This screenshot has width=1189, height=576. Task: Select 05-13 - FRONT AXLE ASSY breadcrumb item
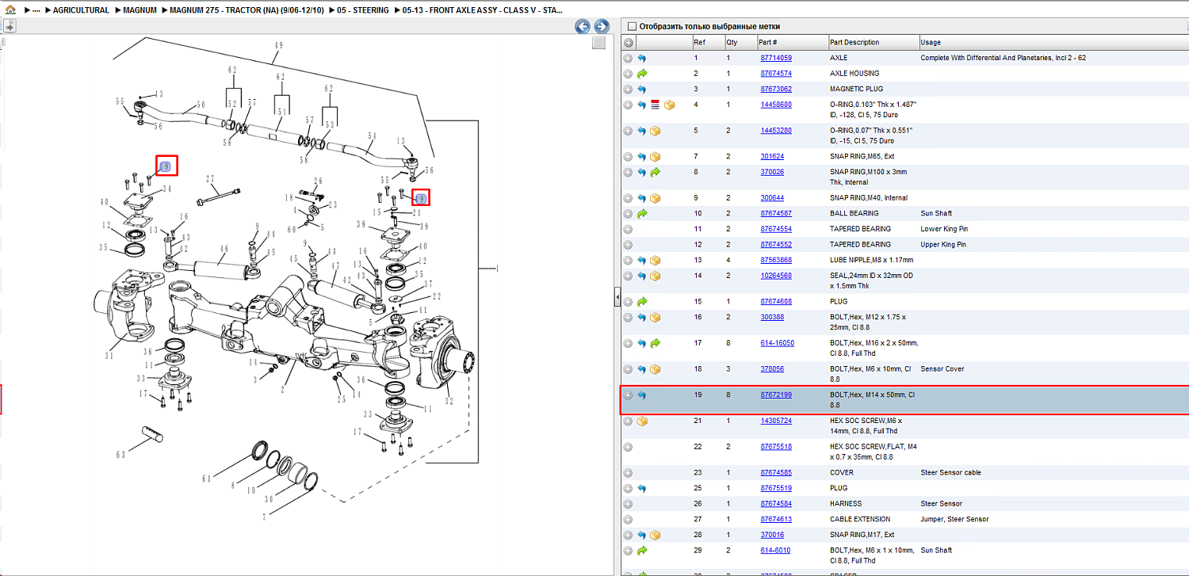pos(483,10)
